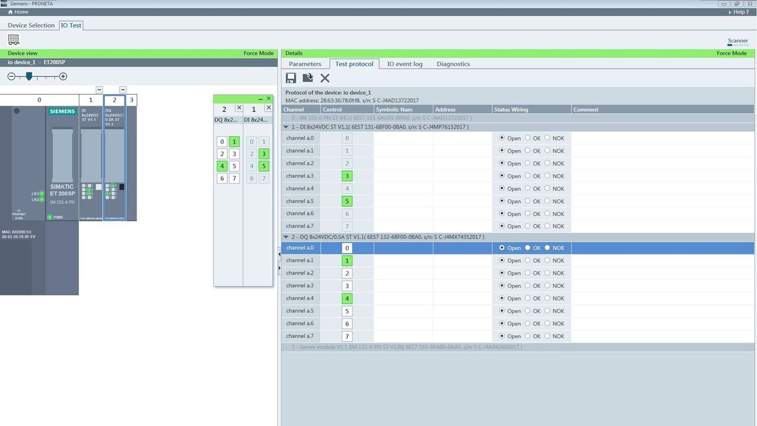Viewport: 757px width, 426px height.
Task: Click control indicator 3 of DI module channel a.3
Action: click(x=347, y=176)
